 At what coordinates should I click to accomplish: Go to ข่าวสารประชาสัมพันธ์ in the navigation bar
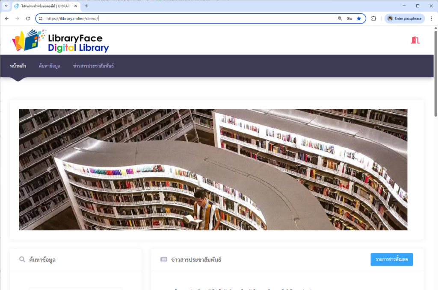pos(93,66)
